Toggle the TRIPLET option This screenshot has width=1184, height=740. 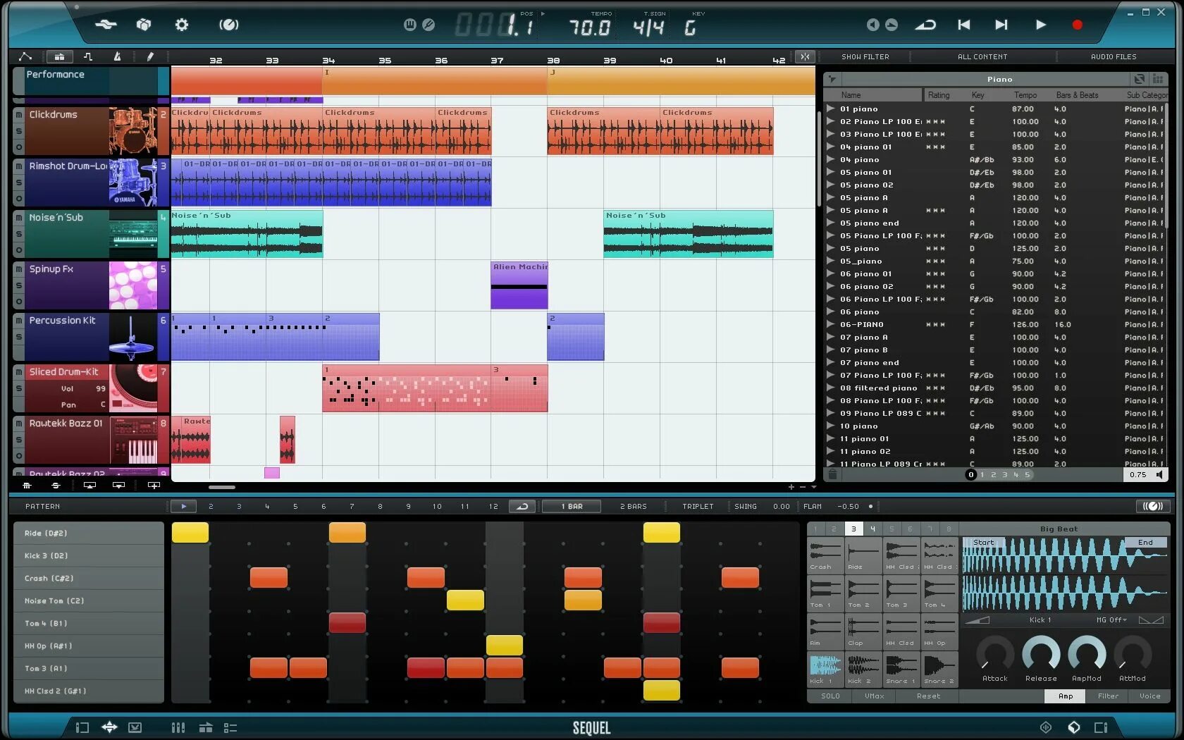pyautogui.click(x=698, y=506)
